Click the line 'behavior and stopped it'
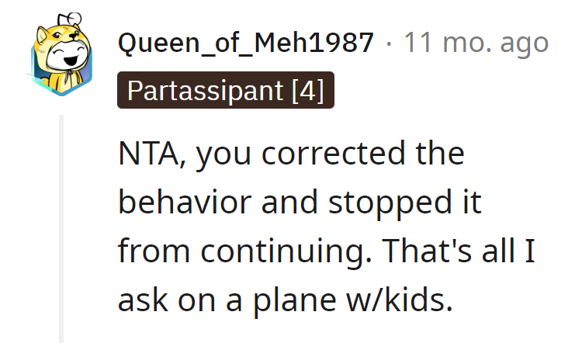This screenshot has height=343, width=582. click(300, 203)
